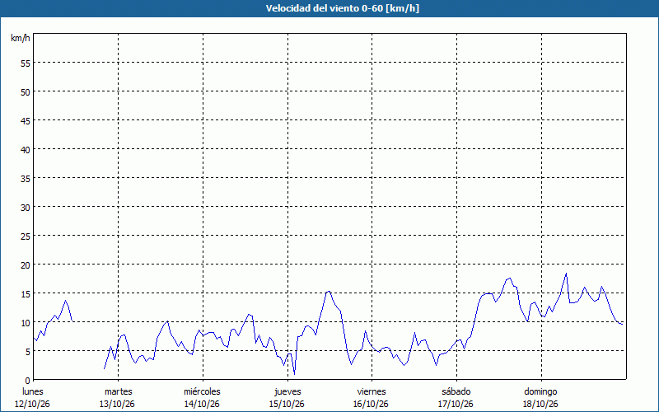Click the 'km/h' axis unit label

[21, 38]
